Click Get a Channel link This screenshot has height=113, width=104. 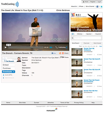pos(90,6)
